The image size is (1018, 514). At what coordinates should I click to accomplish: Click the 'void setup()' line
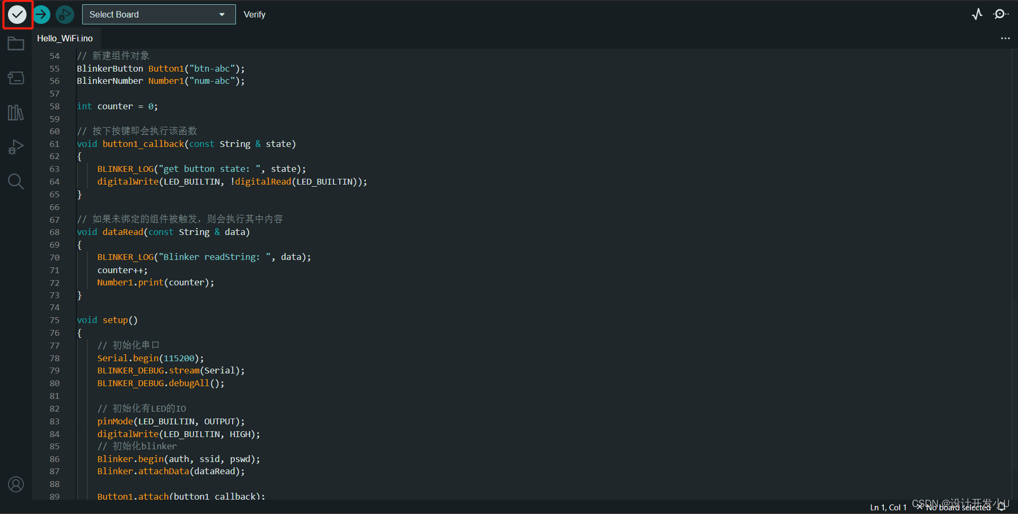point(107,320)
